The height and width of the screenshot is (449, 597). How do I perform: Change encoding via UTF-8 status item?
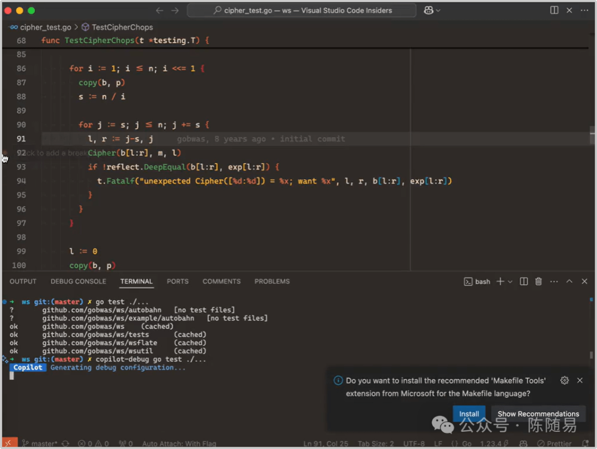(414, 443)
